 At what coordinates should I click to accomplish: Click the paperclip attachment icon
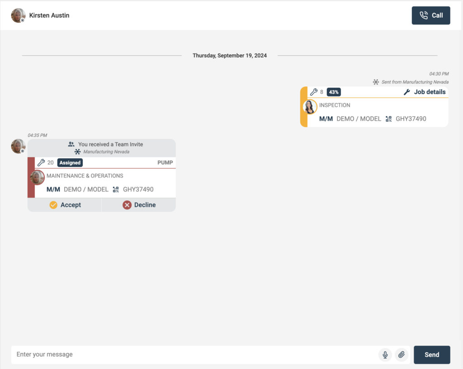[x=402, y=355]
